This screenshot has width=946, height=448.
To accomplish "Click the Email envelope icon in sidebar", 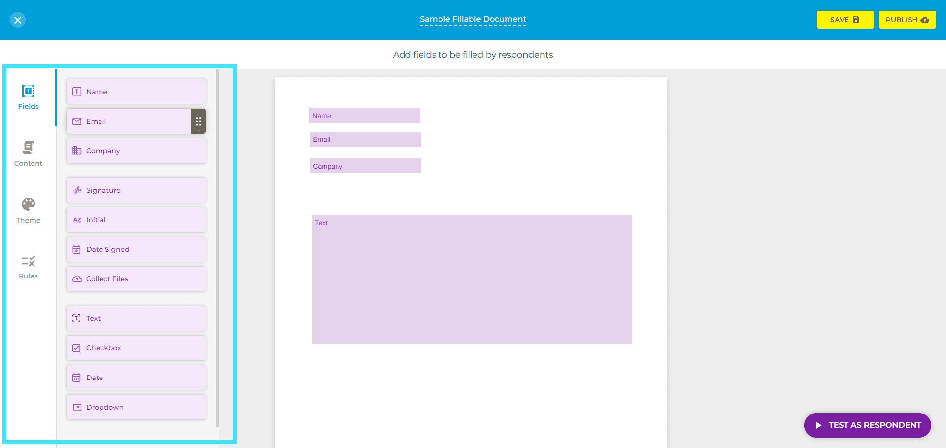I will point(77,121).
